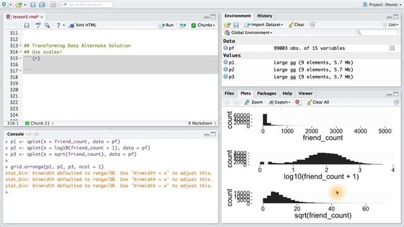Open the R Markdown file type selector
This screenshot has width=404, height=227.
pyautogui.click(x=202, y=124)
